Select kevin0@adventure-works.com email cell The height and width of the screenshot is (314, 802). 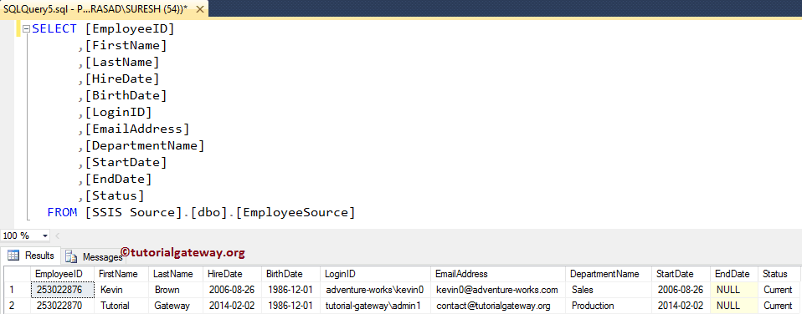498,290
